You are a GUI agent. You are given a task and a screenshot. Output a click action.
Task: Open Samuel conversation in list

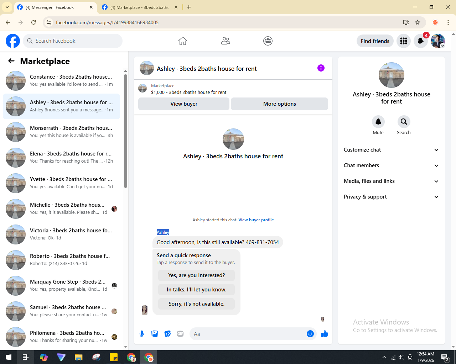[x=61, y=311]
